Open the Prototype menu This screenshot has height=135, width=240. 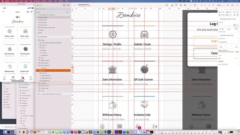tap(37, 1)
